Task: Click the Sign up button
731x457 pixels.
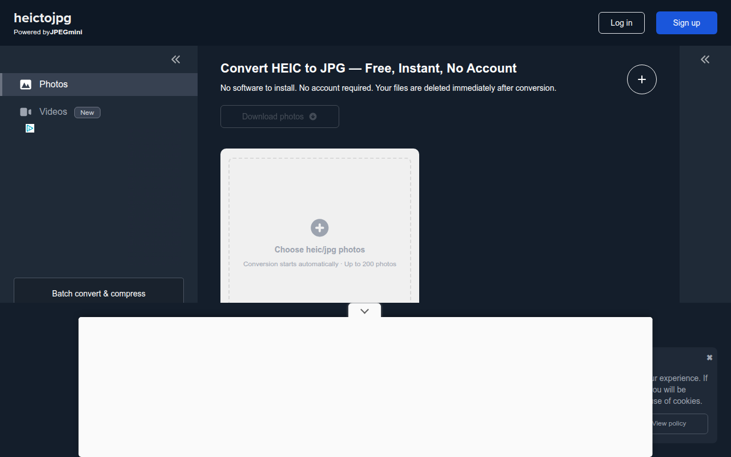Action: point(686,23)
